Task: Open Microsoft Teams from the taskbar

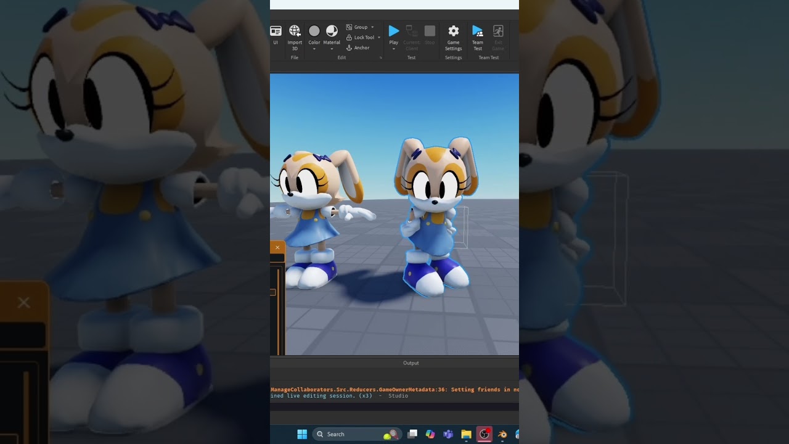Action: (448, 434)
